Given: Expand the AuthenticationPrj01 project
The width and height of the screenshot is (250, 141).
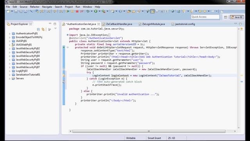Looking at the screenshot, I should coord(10,34).
